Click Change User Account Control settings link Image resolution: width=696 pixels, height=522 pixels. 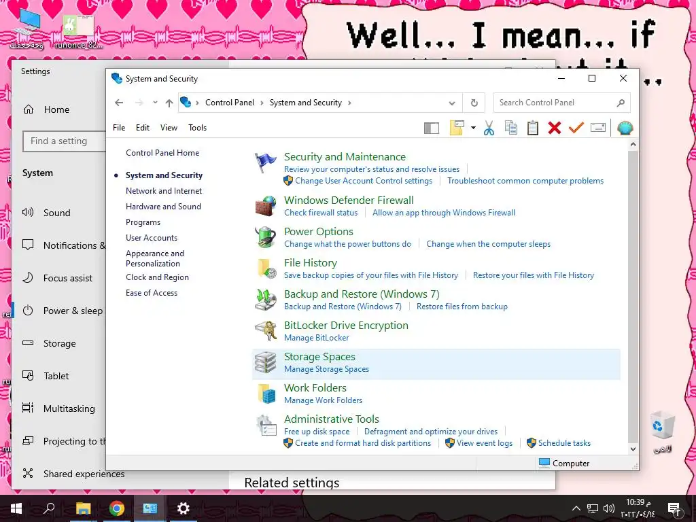[364, 181]
